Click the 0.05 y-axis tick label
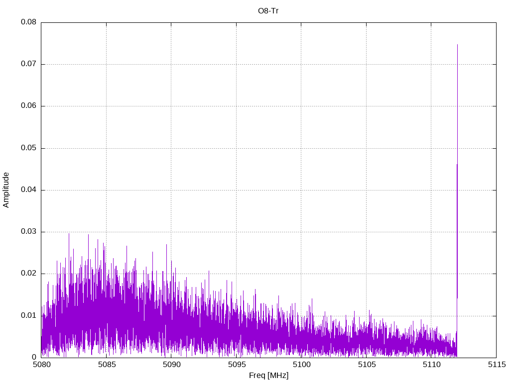The width and height of the screenshot is (510, 382). pos(28,148)
